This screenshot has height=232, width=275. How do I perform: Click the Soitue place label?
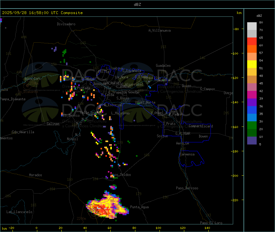(162, 136)
